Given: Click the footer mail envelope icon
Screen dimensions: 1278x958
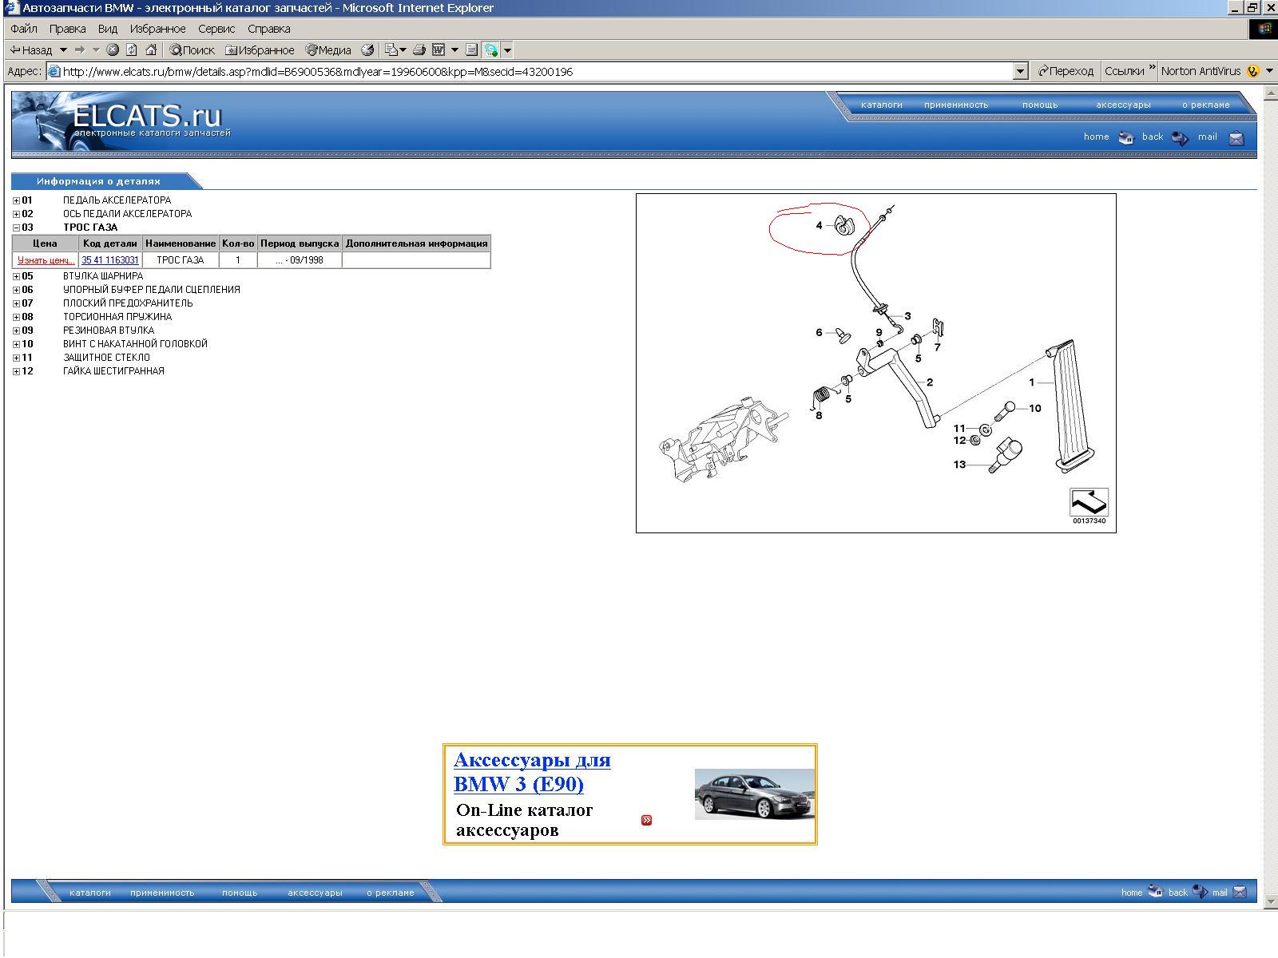Looking at the screenshot, I should point(1240,893).
